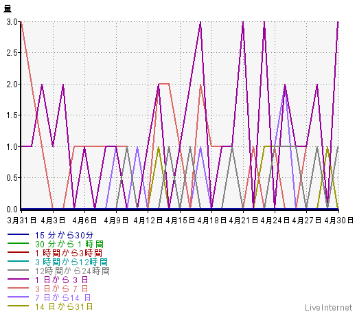Click the salmon legend line swatch

(18, 288)
